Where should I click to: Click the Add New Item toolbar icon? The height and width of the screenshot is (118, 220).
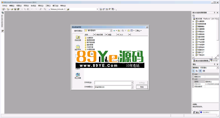pos(8,9)
